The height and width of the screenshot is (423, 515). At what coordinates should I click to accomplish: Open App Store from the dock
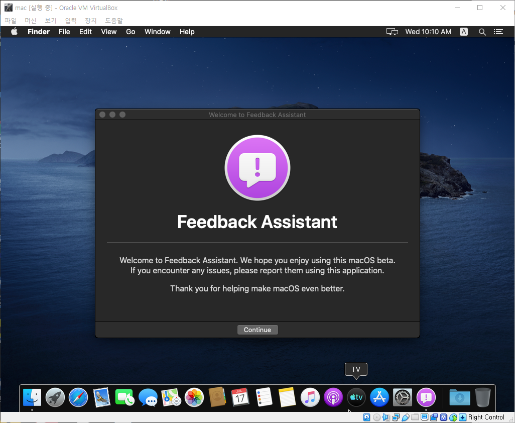click(x=379, y=397)
